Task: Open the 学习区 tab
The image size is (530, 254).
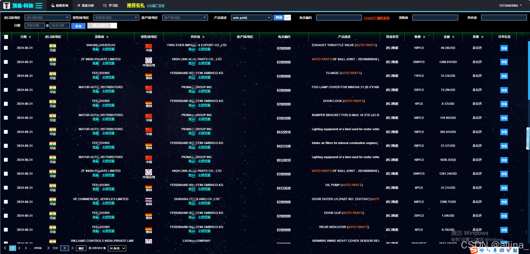Action: (x=110, y=6)
